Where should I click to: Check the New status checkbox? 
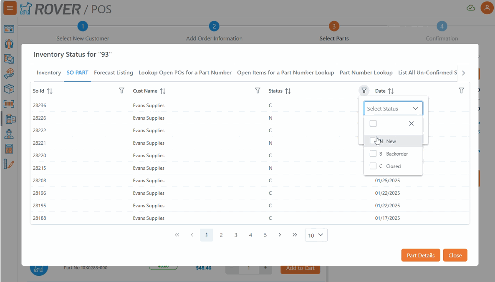(x=374, y=141)
